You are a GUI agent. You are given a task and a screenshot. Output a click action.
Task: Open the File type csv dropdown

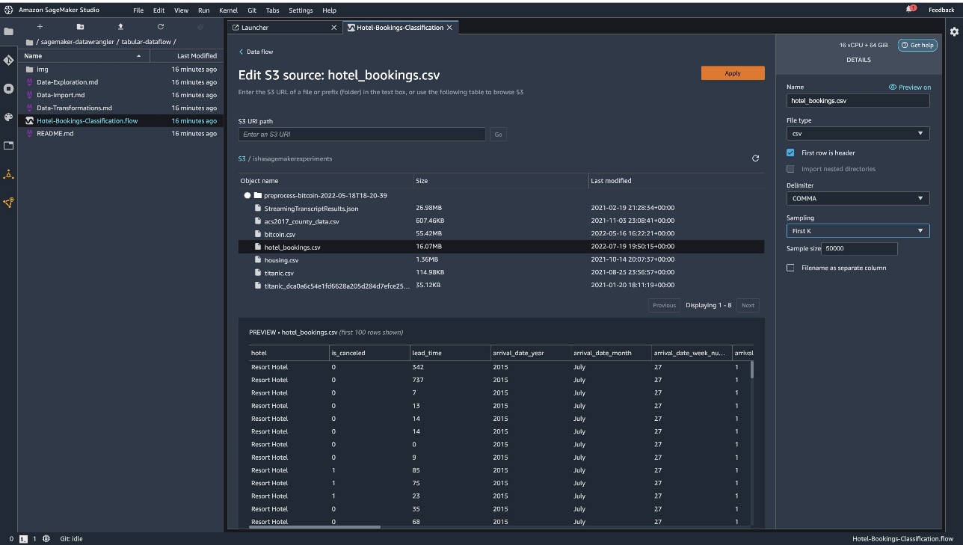[x=858, y=133]
